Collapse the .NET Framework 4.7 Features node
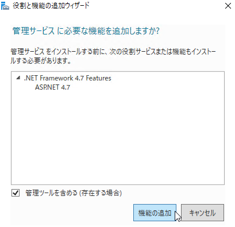Viewport: 235px width, 227px height. [18, 78]
